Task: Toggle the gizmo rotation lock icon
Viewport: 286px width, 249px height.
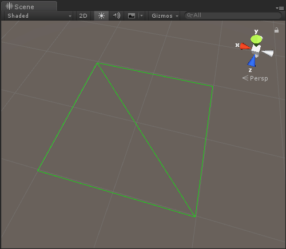Action: [x=276, y=30]
